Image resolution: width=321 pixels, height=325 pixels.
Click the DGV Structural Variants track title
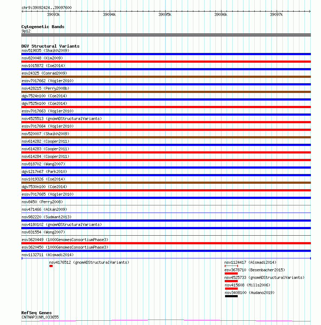pos(50,46)
